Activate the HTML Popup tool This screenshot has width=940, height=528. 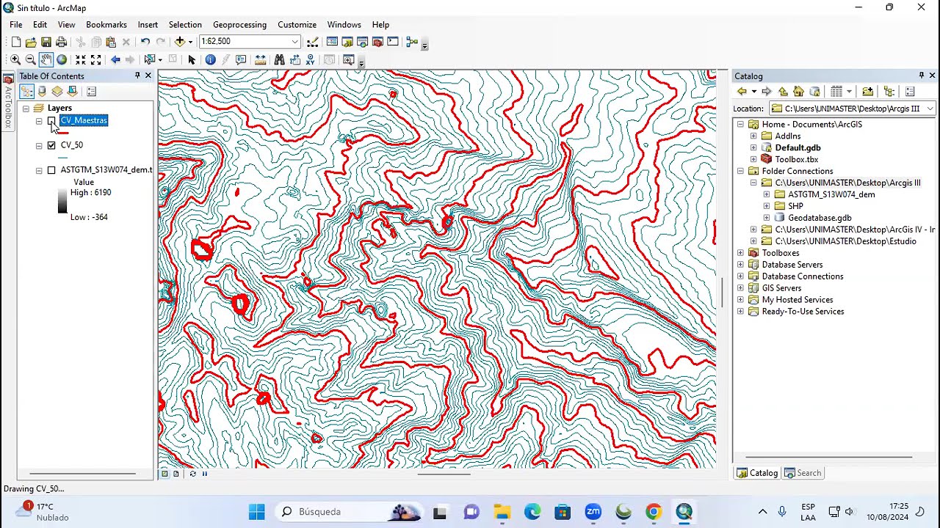click(241, 59)
